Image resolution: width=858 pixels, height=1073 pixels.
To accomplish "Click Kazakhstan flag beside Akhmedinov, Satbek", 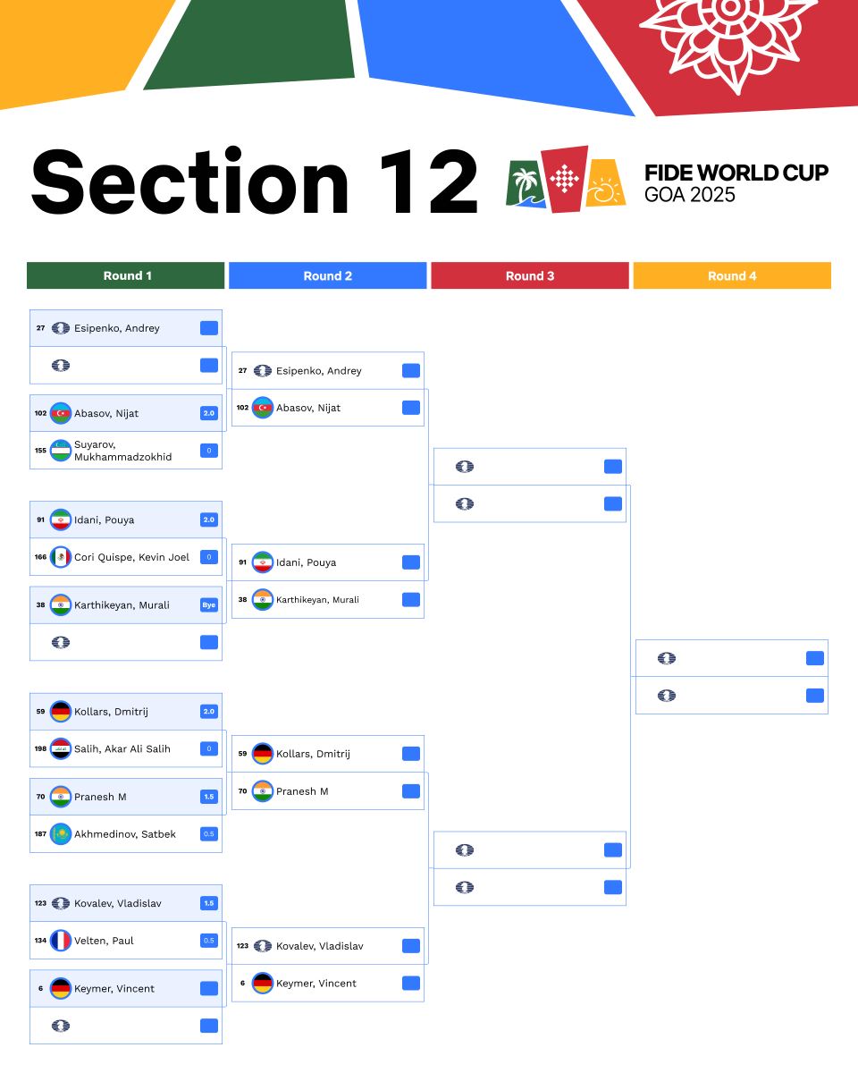I will 61,834.
